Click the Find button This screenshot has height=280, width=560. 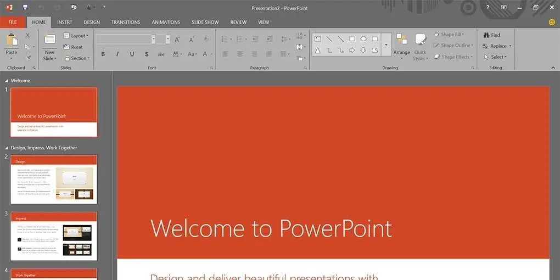491,35
